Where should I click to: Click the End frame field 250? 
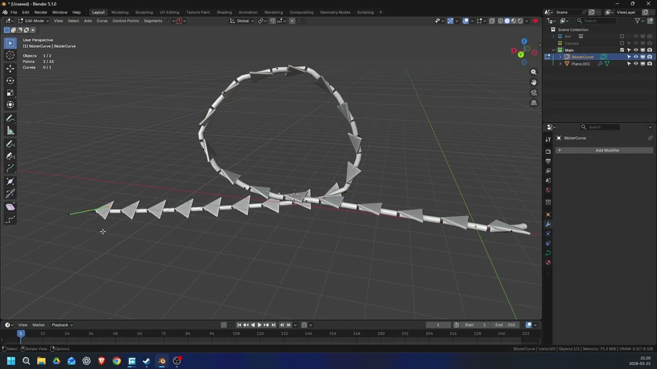tap(506, 325)
